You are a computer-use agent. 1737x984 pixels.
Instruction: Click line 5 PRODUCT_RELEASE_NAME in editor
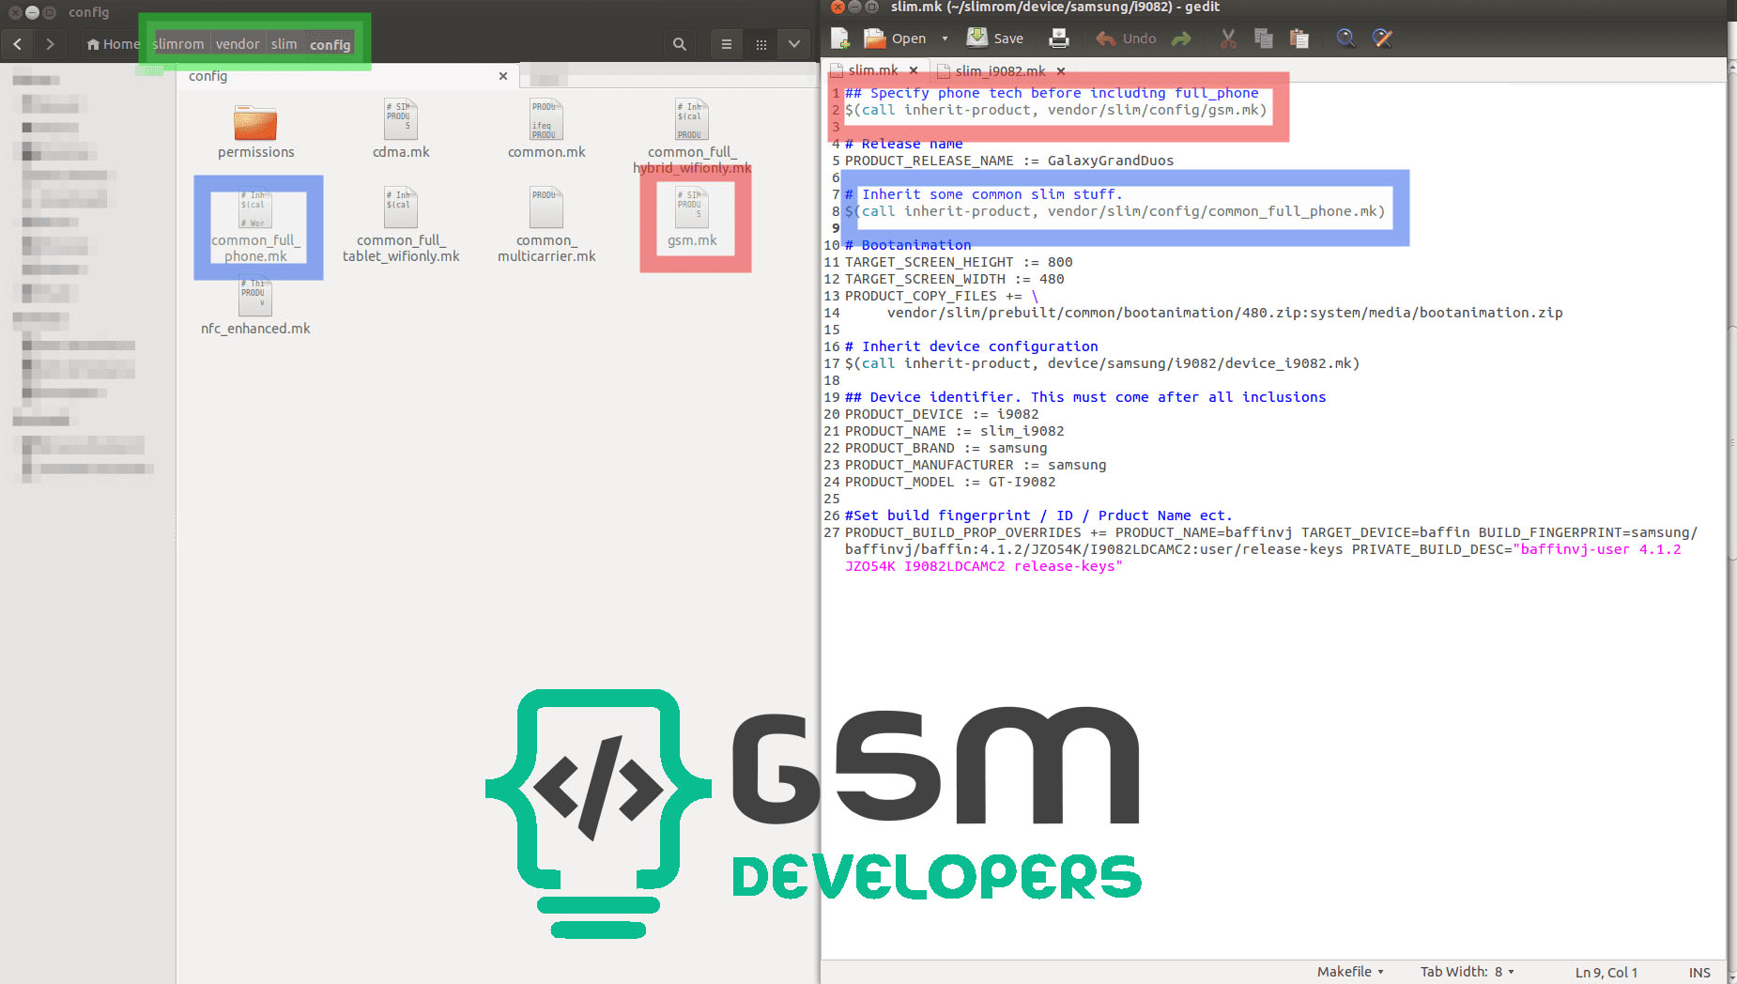click(x=1009, y=161)
